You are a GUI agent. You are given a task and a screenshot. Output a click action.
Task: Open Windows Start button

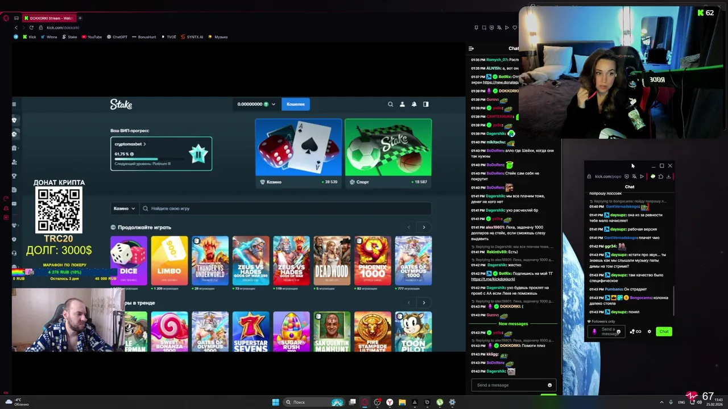(x=275, y=402)
